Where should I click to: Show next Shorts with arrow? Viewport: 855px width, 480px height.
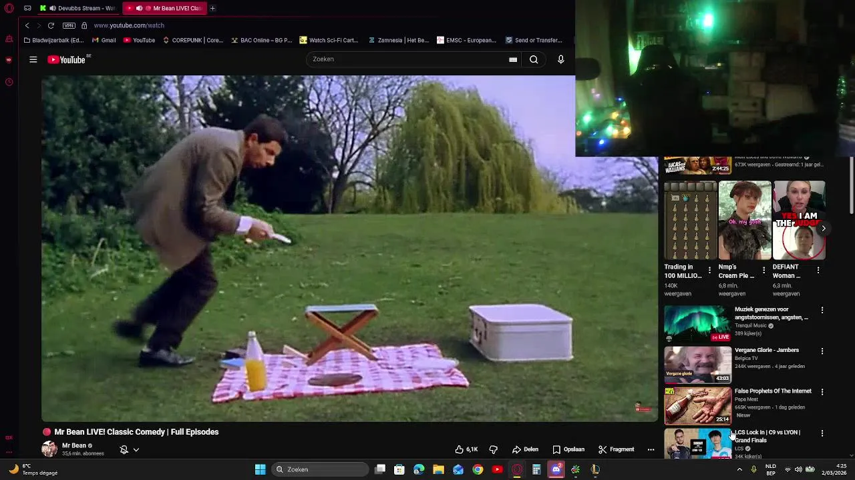824,228
